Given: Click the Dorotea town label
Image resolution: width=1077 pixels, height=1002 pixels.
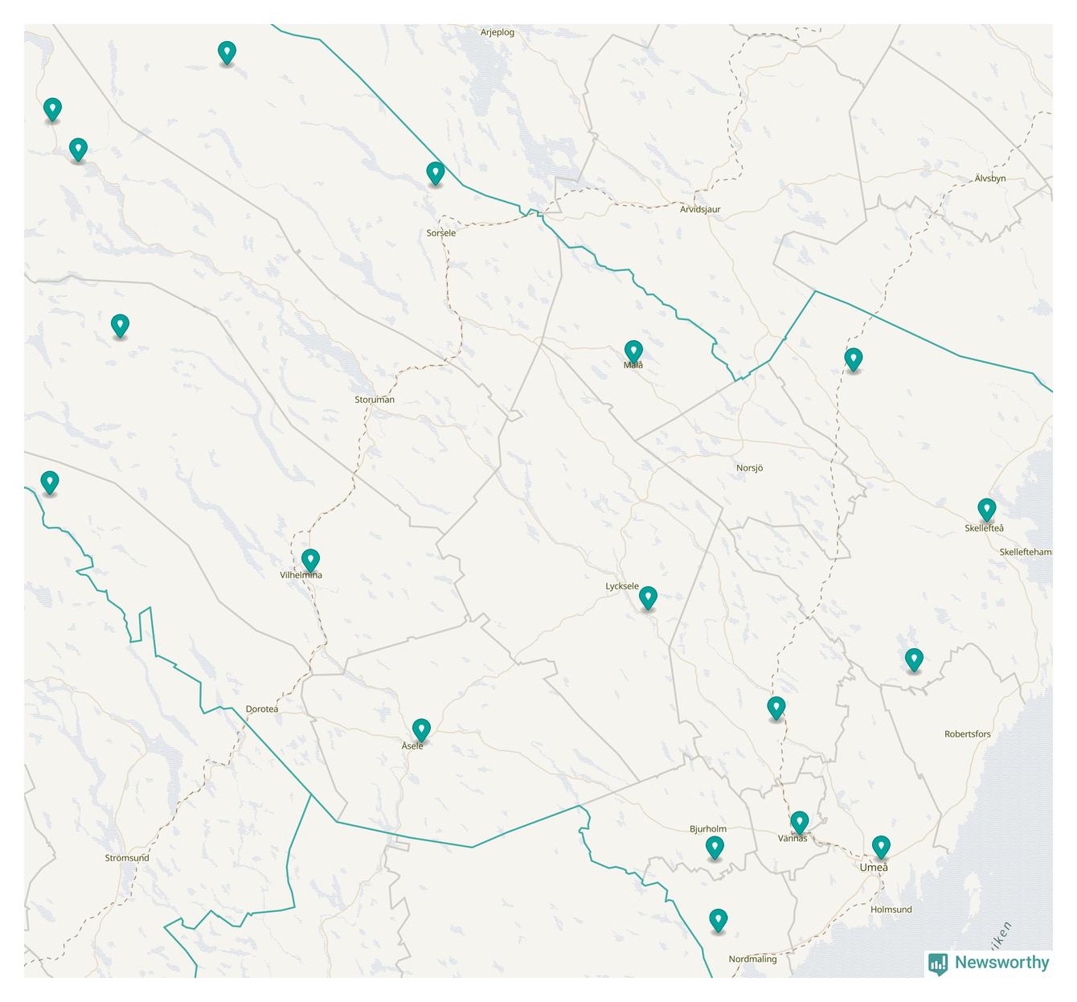Looking at the screenshot, I should coord(261,709).
